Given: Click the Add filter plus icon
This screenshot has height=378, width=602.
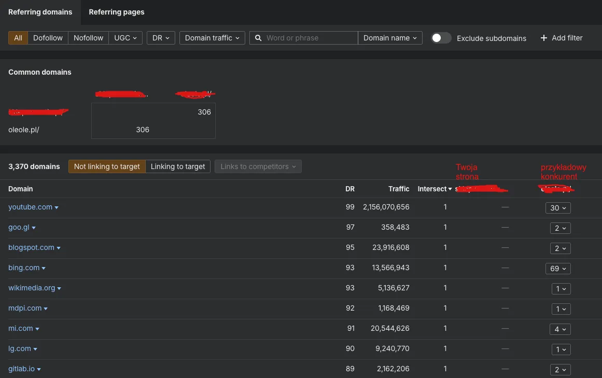Looking at the screenshot, I should point(543,38).
